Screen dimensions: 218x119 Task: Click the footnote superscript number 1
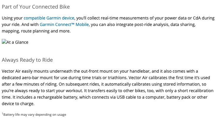tap(2, 114)
